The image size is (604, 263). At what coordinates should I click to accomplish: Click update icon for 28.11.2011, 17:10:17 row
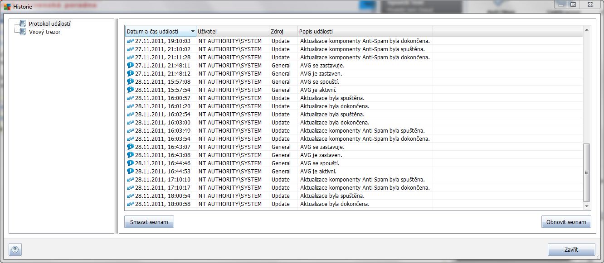click(131, 187)
